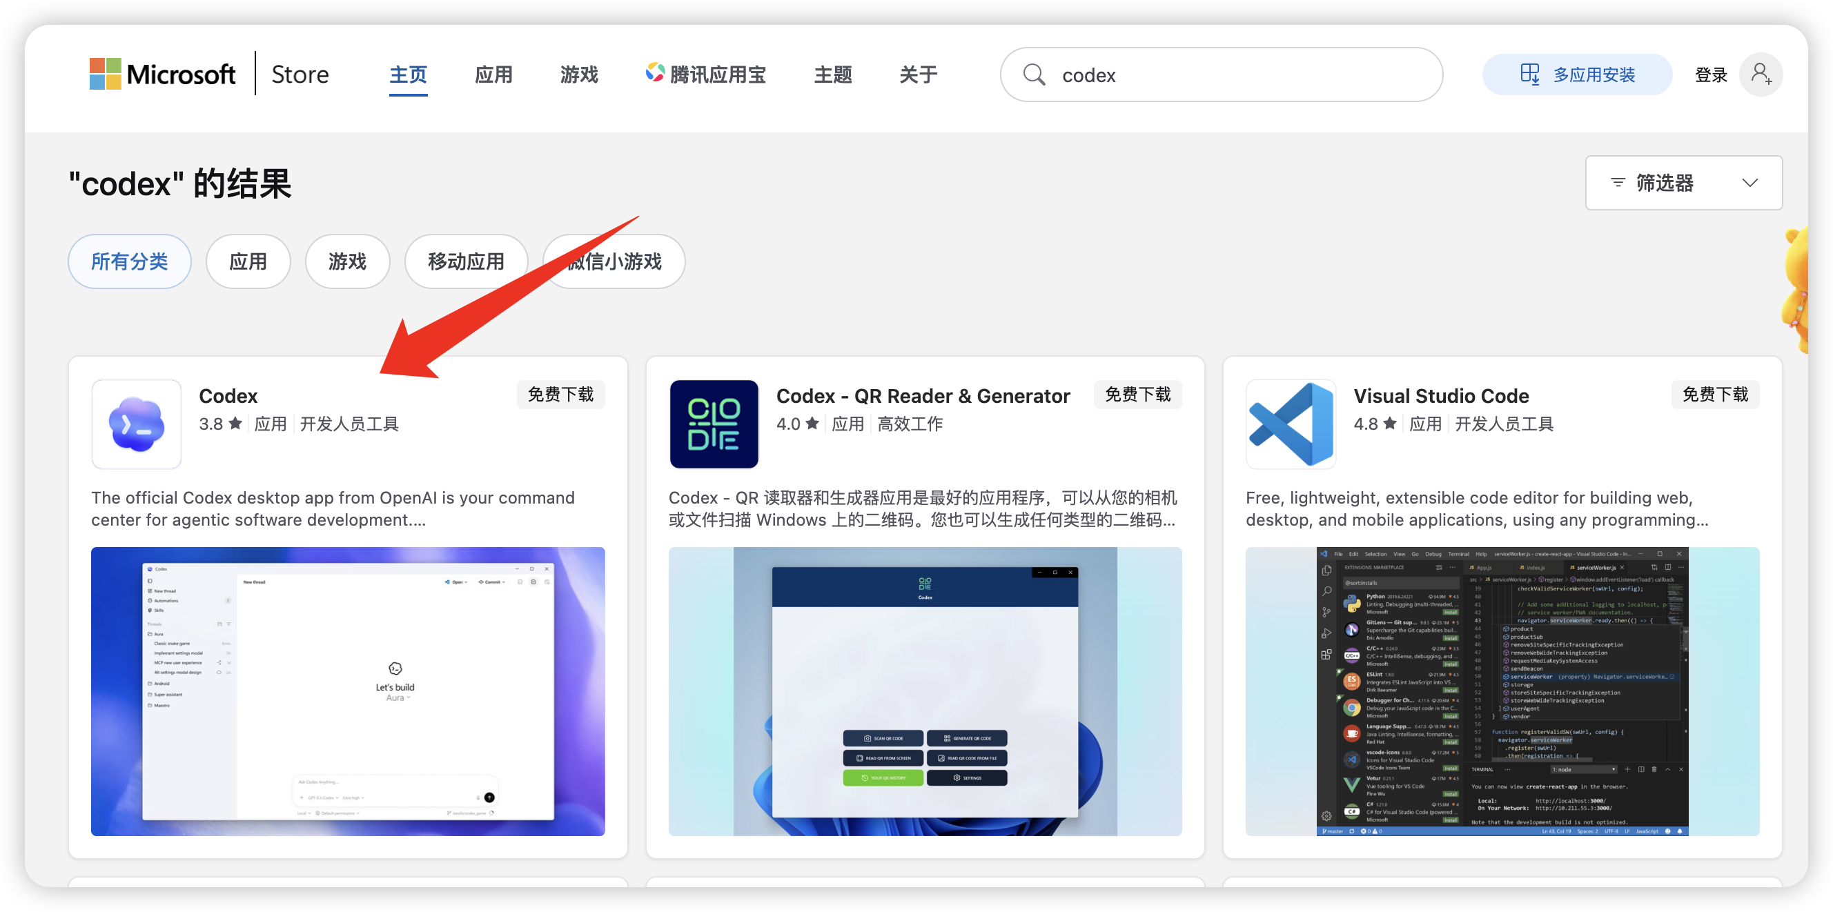1833x912 pixels.
Task: Filter results by 移动应用 chip
Action: tap(466, 261)
